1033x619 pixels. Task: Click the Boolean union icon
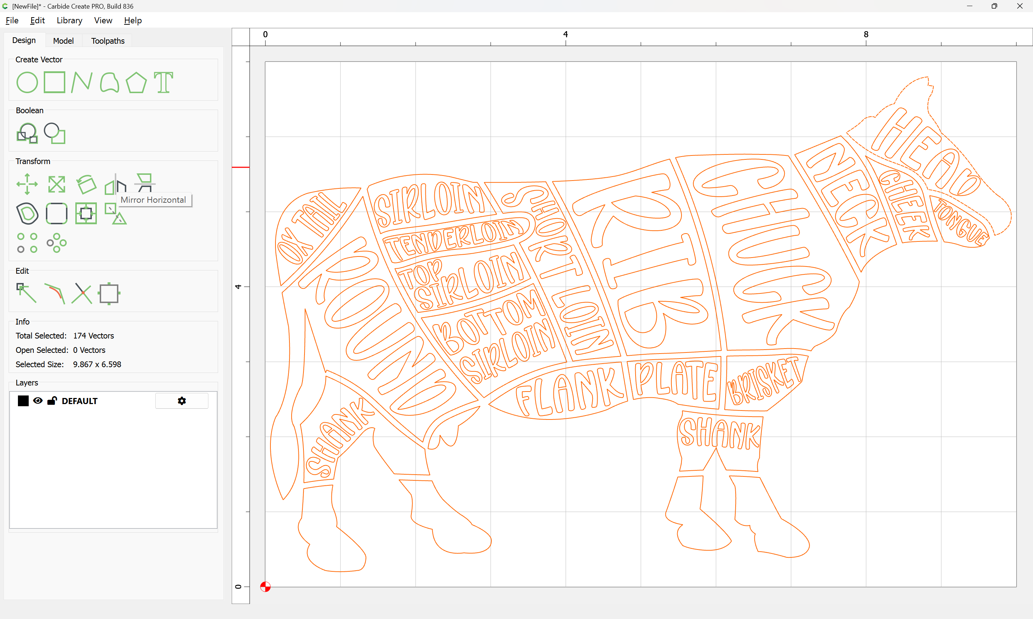[27, 134]
